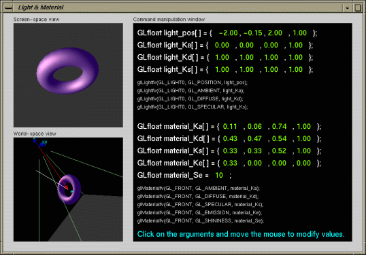Select material_Se shininess value 10

click(x=219, y=175)
